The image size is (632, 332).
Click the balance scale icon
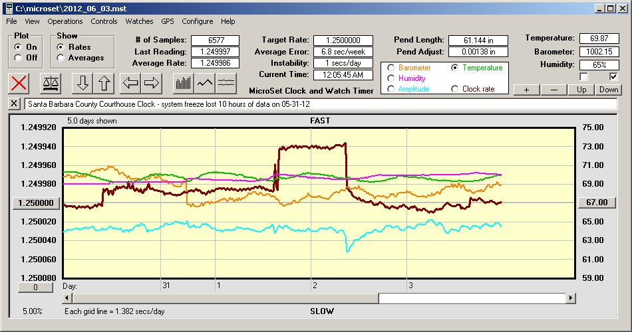click(x=50, y=83)
